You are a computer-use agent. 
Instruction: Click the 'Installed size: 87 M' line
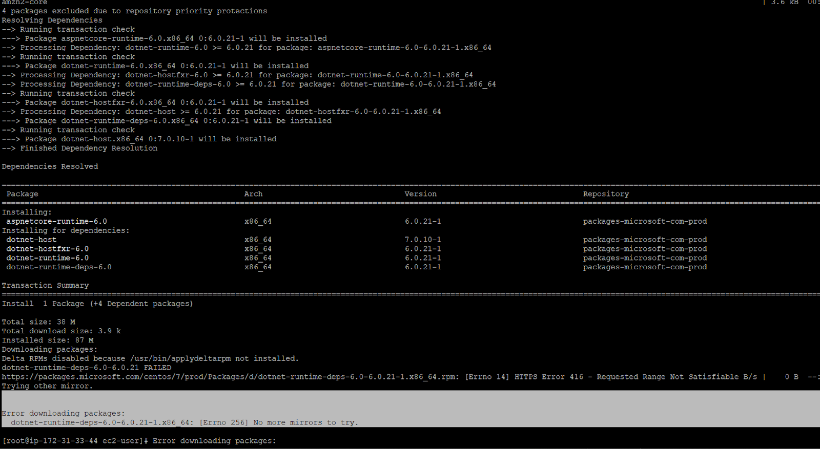(x=48, y=340)
